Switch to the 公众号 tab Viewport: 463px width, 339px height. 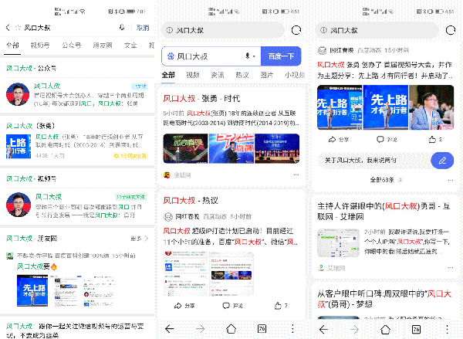click(71, 46)
